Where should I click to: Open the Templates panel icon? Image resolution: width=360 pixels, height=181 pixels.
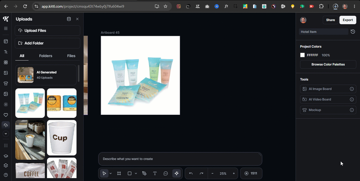[6, 41]
